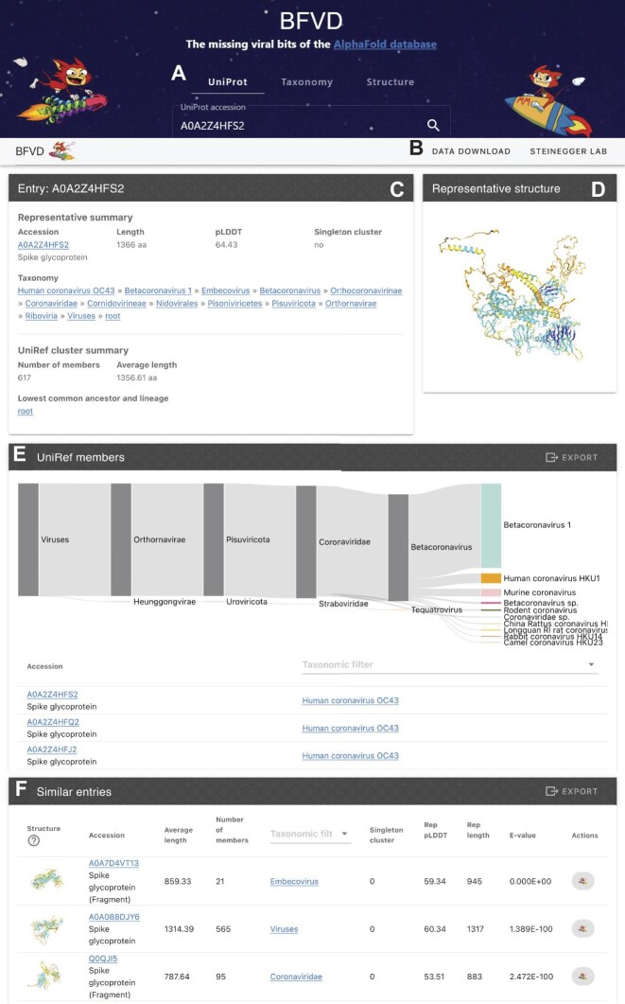
Task: Click Betacoronavirus 1 taxonomy lineage link
Action: (x=158, y=291)
